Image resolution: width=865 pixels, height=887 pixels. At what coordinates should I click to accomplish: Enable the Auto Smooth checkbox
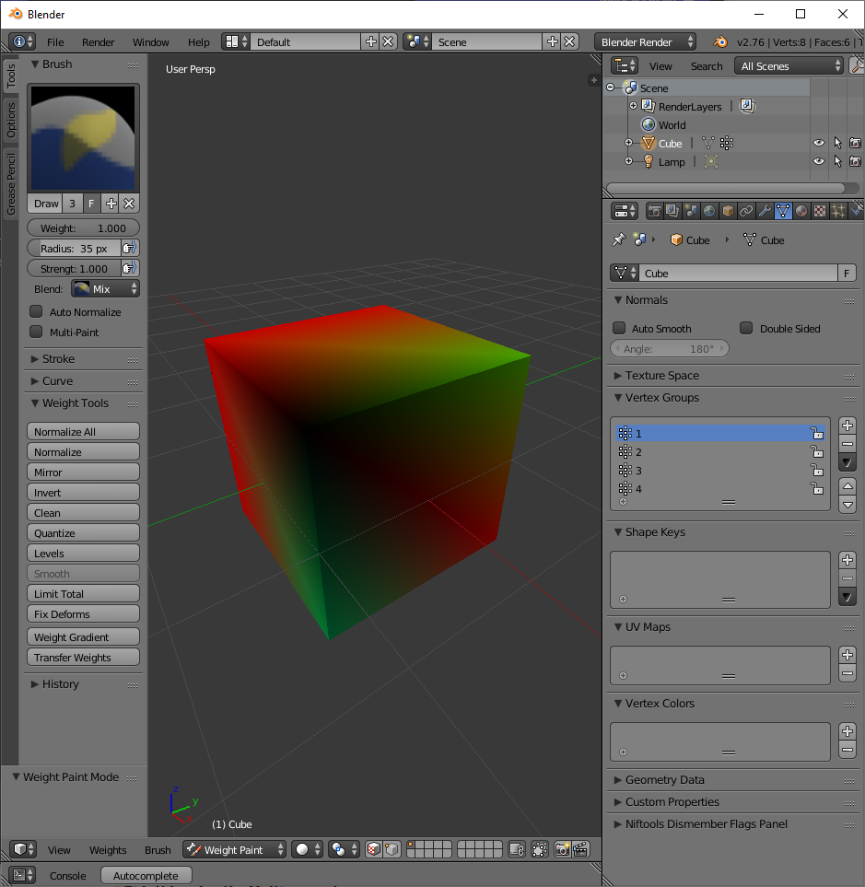click(x=619, y=328)
